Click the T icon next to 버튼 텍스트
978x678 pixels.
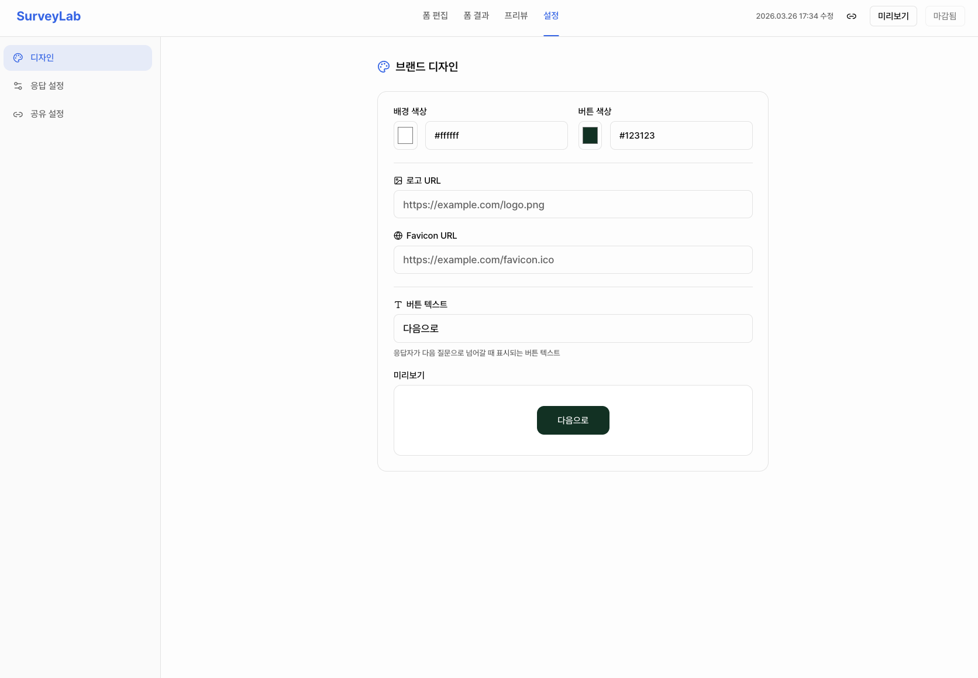398,304
